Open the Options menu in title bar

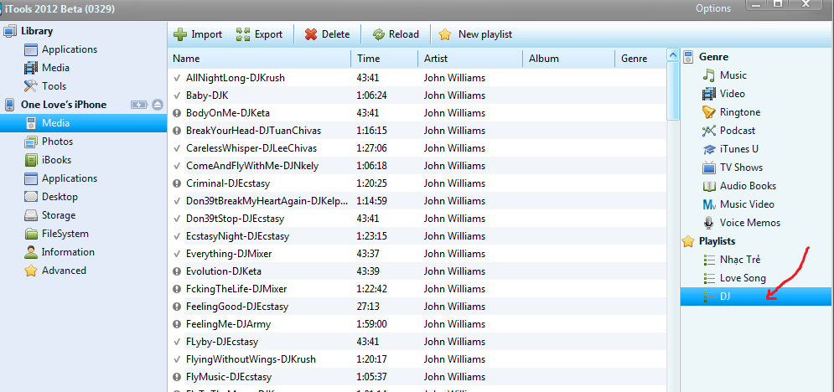pyautogui.click(x=712, y=8)
